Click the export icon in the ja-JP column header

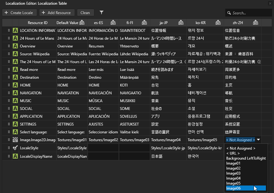click(181, 22)
